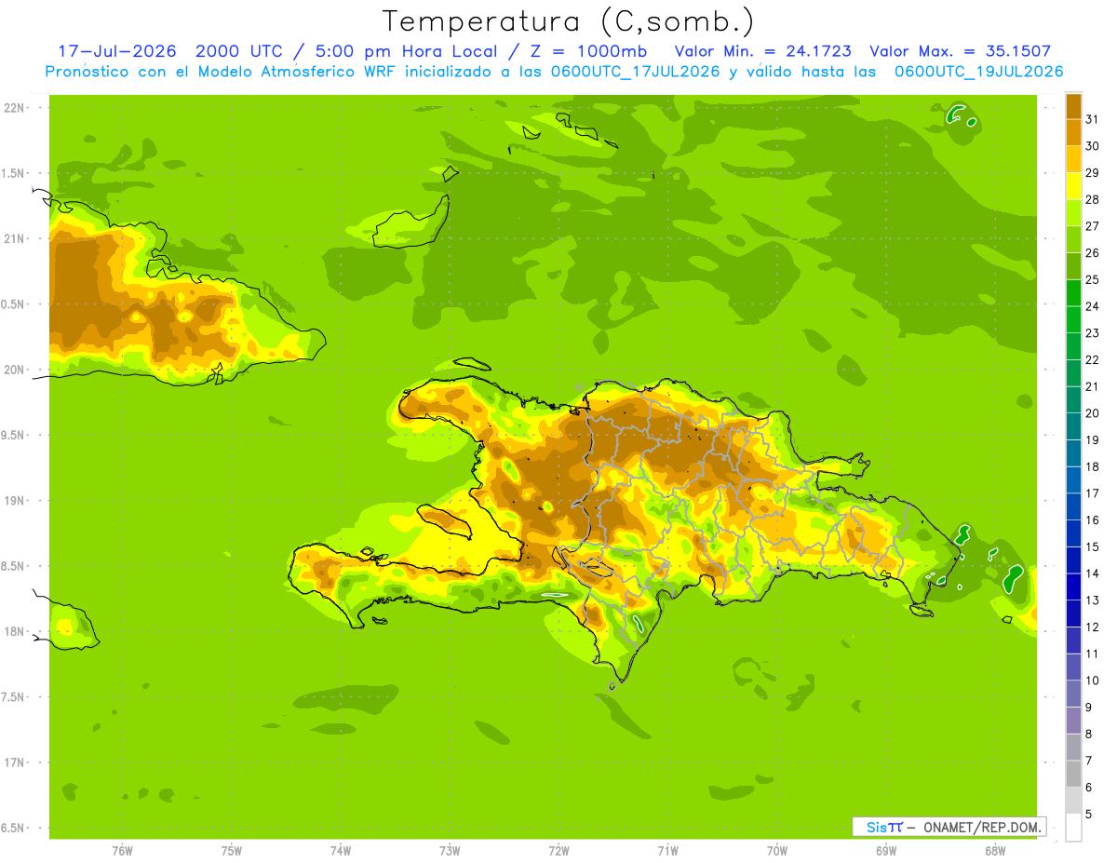
Task: Click the gray color bar segment between 6 and 7
Action: (1073, 774)
